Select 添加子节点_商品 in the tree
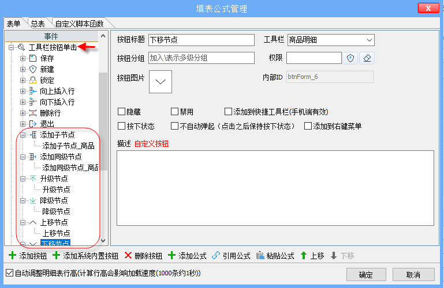 click(68, 146)
